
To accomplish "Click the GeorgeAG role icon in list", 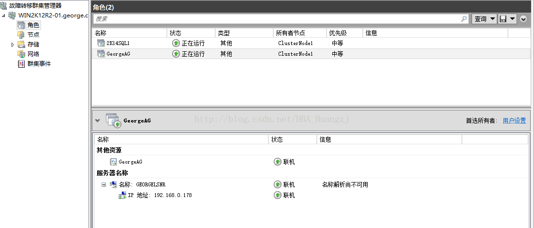I will [x=101, y=54].
